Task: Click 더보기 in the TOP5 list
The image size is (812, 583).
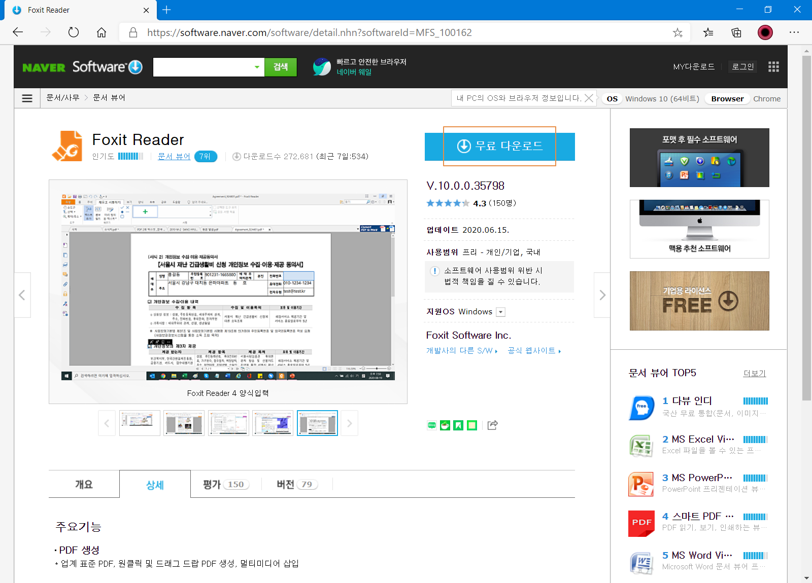Action: pos(755,374)
